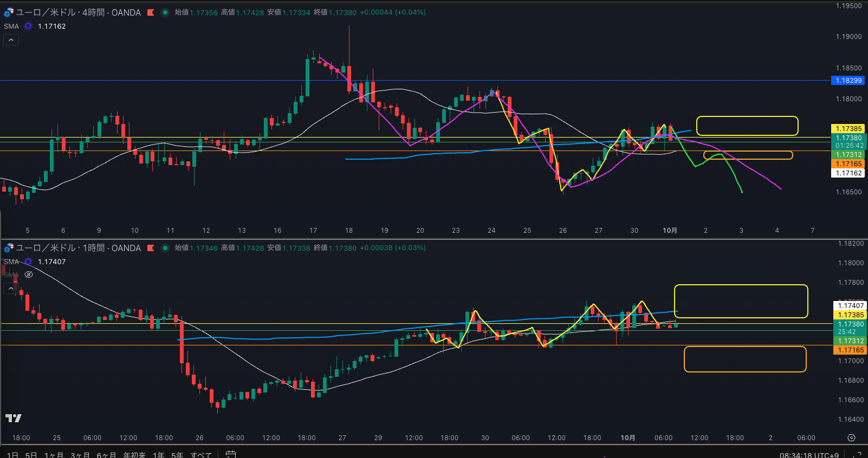The image size is (868, 458).
Task: Collapse the indicator legend on 4-hour chart
Action: (x=11, y=40)
